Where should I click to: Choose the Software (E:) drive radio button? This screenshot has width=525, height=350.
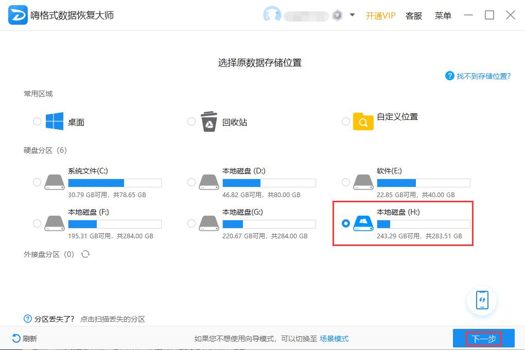[346, 182]
